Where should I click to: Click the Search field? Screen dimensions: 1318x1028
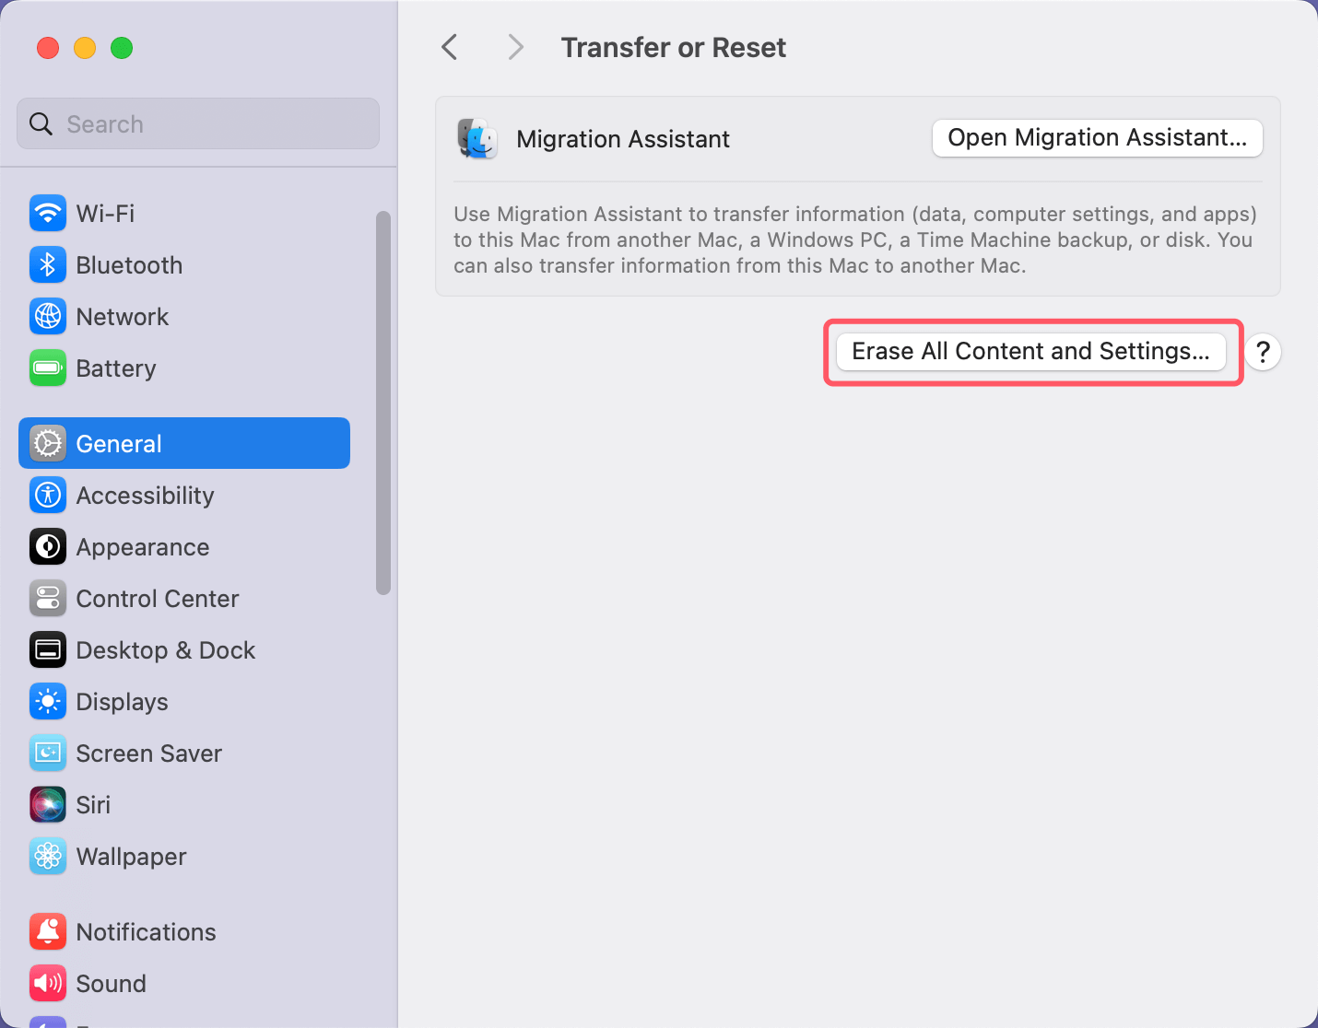[x=197, y=123]
